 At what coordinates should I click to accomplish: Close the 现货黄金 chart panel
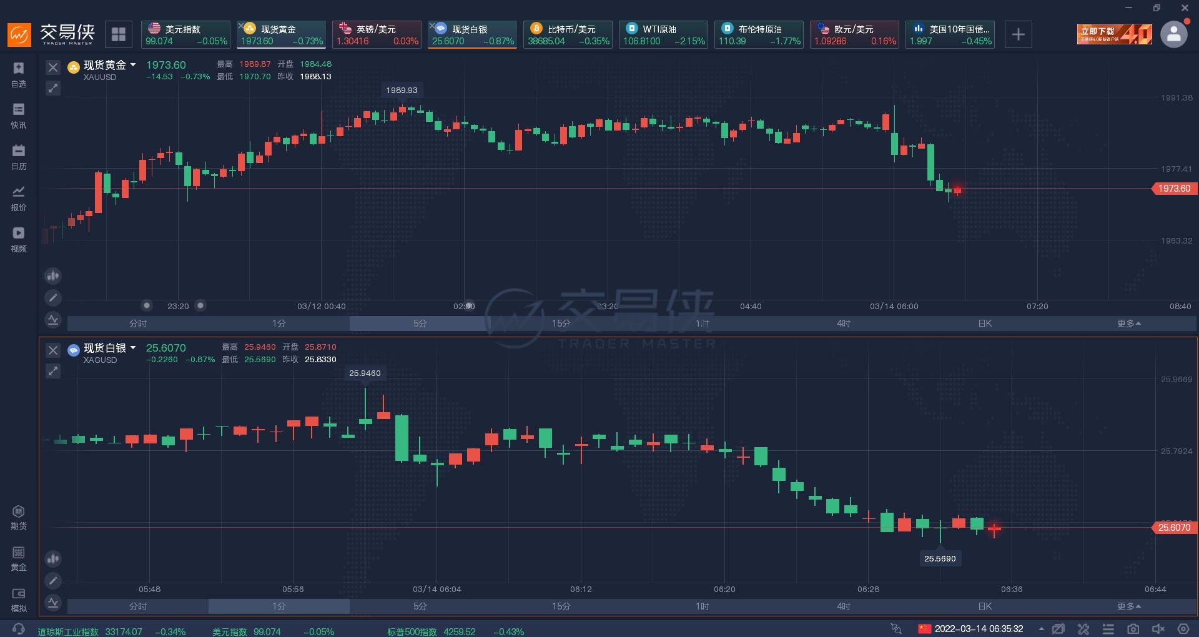[53, 67]
